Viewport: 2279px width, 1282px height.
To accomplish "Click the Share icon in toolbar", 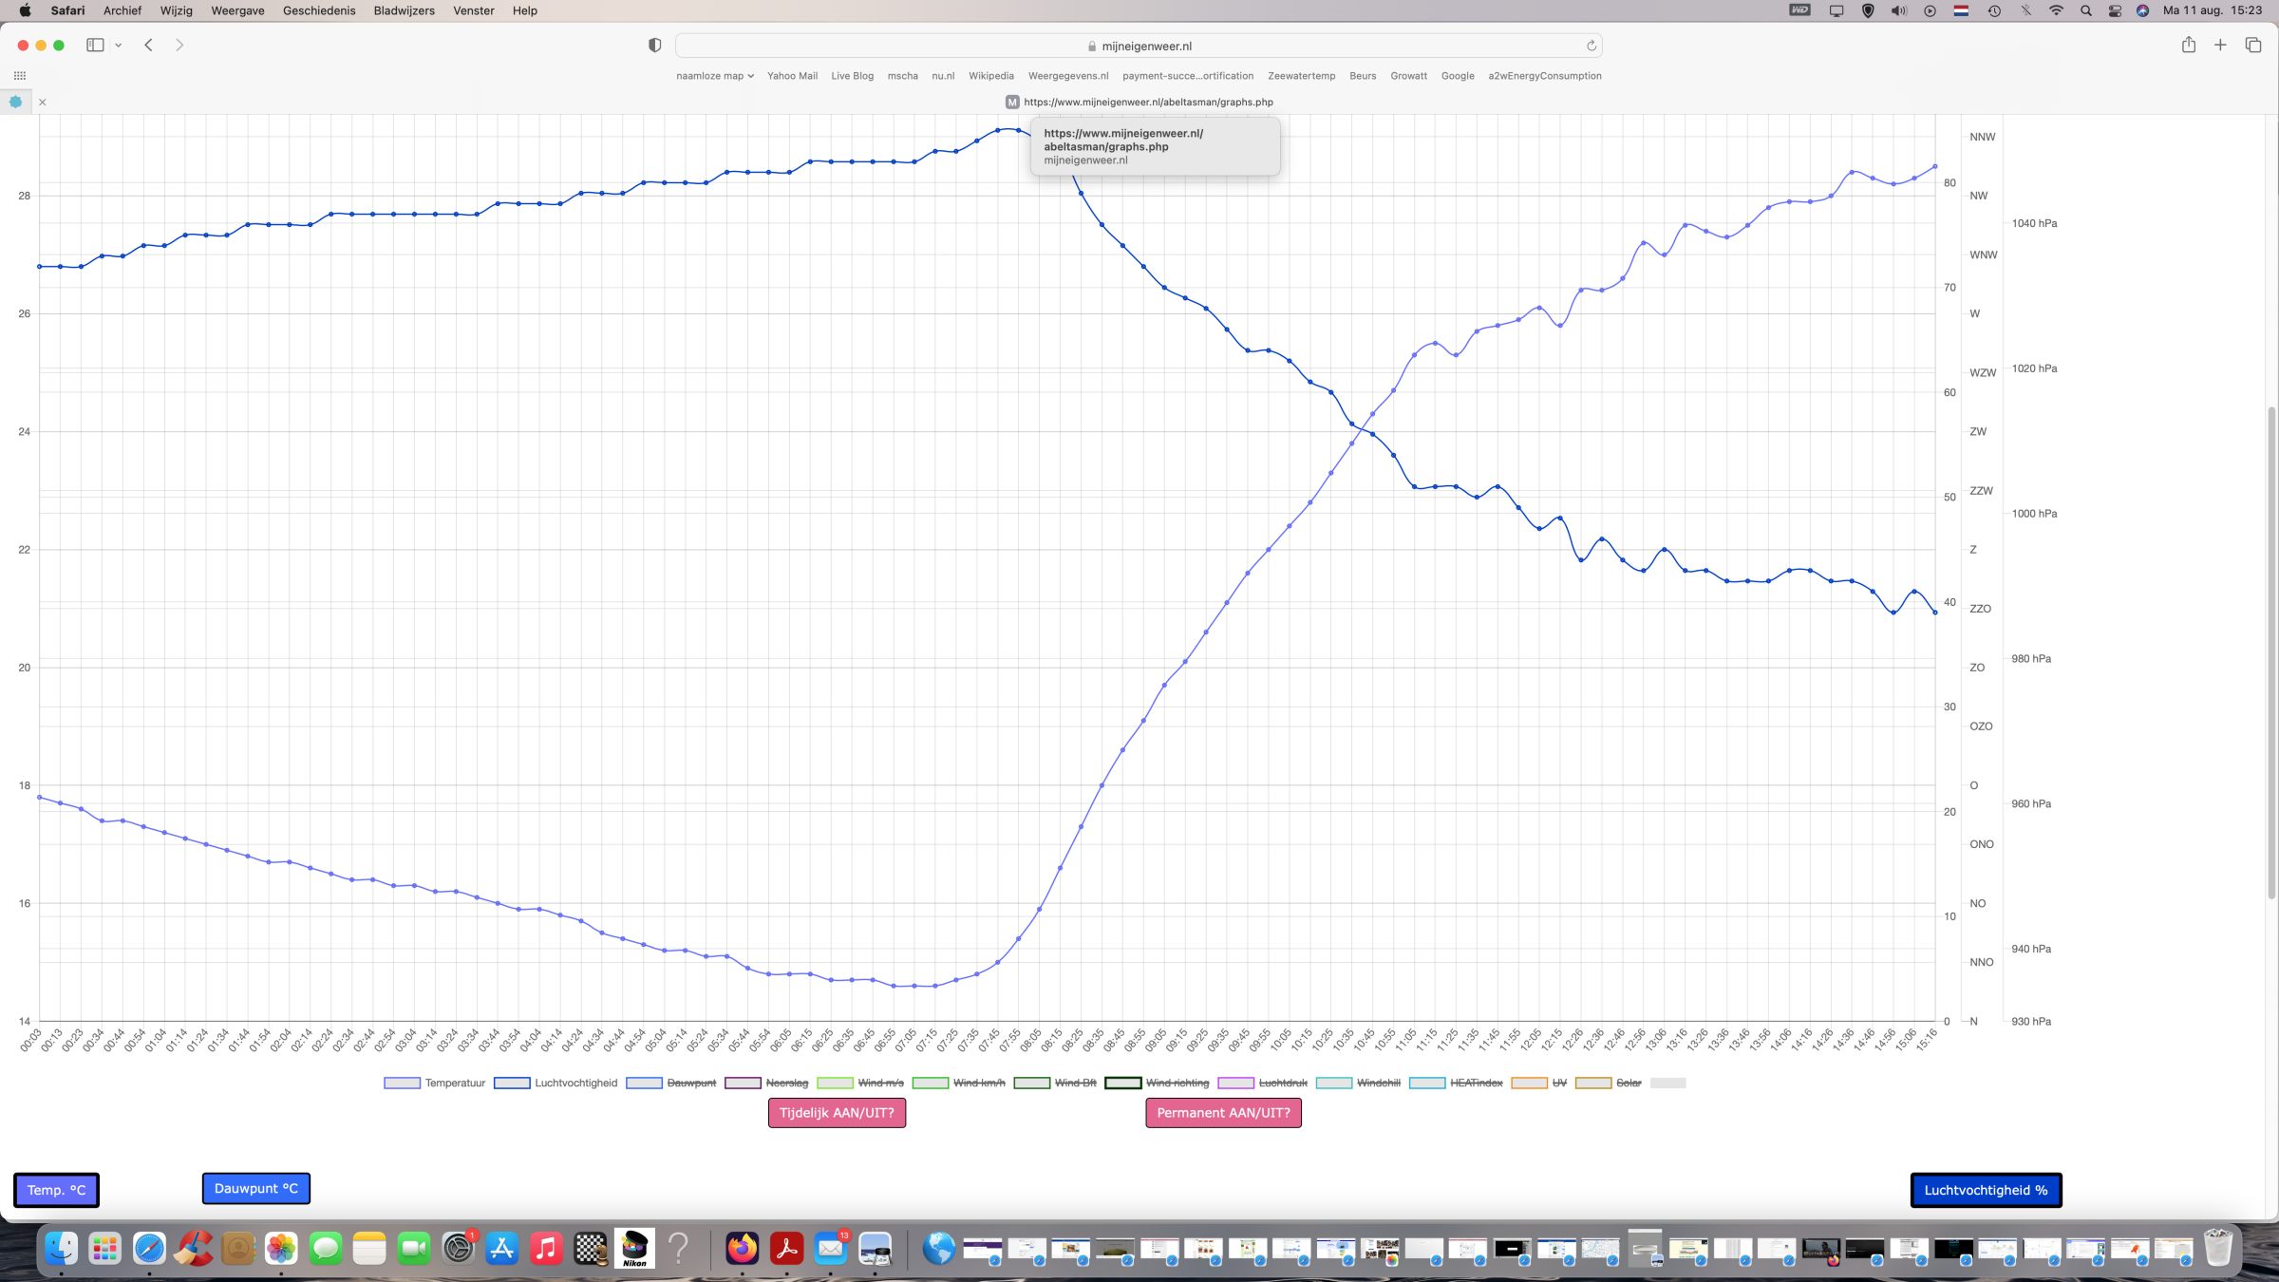I will tap(2188, 45).
